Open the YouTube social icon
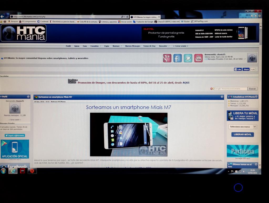 [198, 58]
